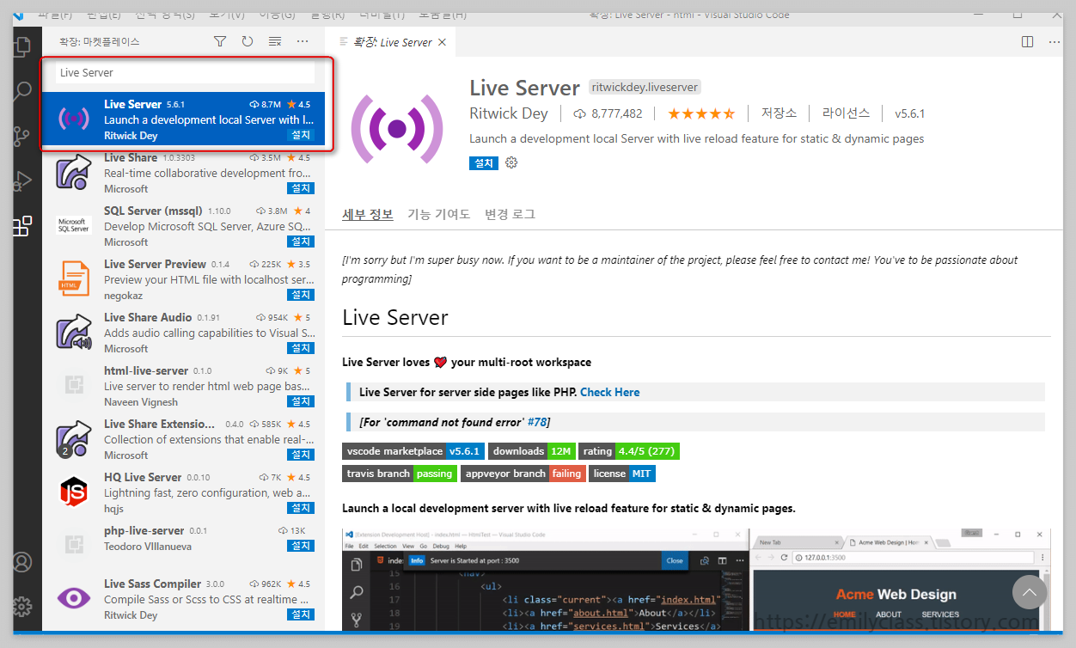
Task: Install the HQ Live Server extension
Action: pos(301,508)
